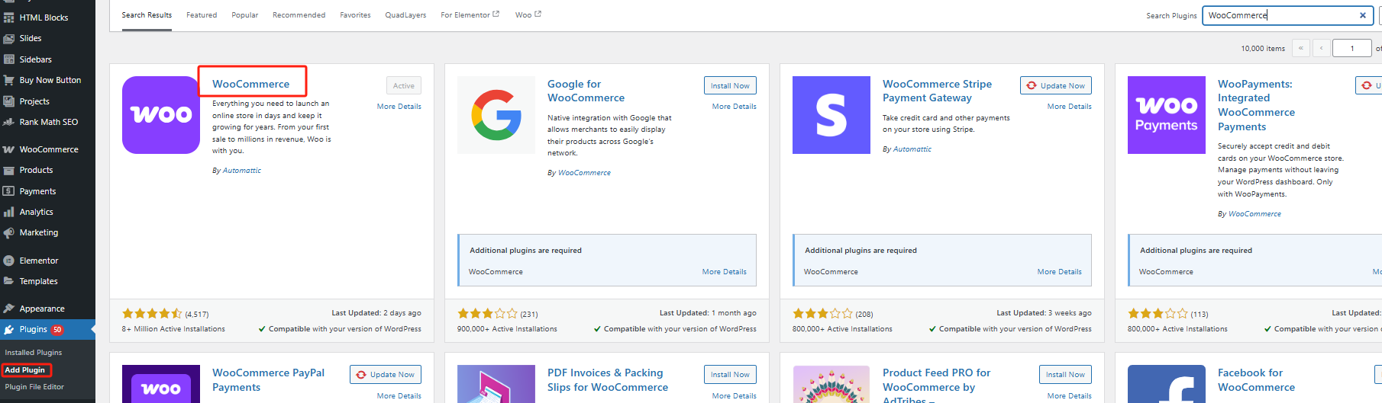
Task: Open the Analytics menu icon
Action: (x=9, y=212)
